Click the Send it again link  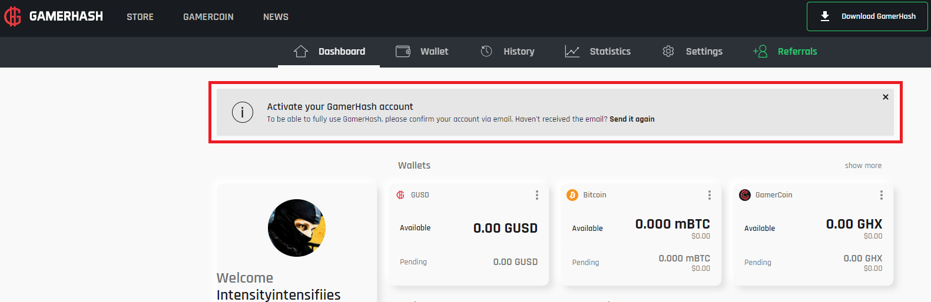(x=632, y=119)
